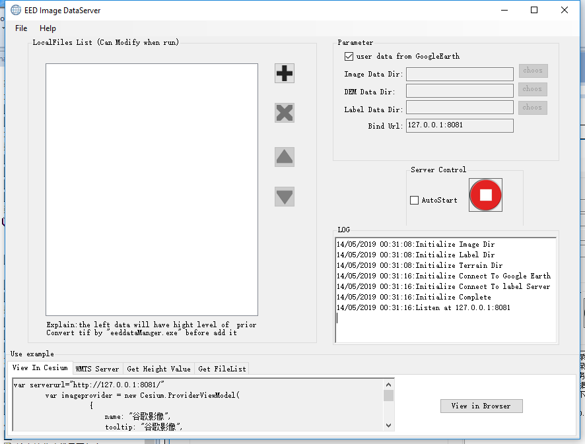The width and height of the screenshot is (585, 444).
Task: Click the plus icon to add file
Action: pos(285,73)
